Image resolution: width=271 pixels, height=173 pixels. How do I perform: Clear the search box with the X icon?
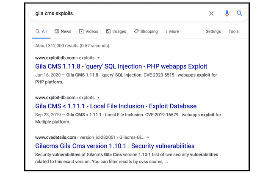pyautogui.click(x=211, y=14)
